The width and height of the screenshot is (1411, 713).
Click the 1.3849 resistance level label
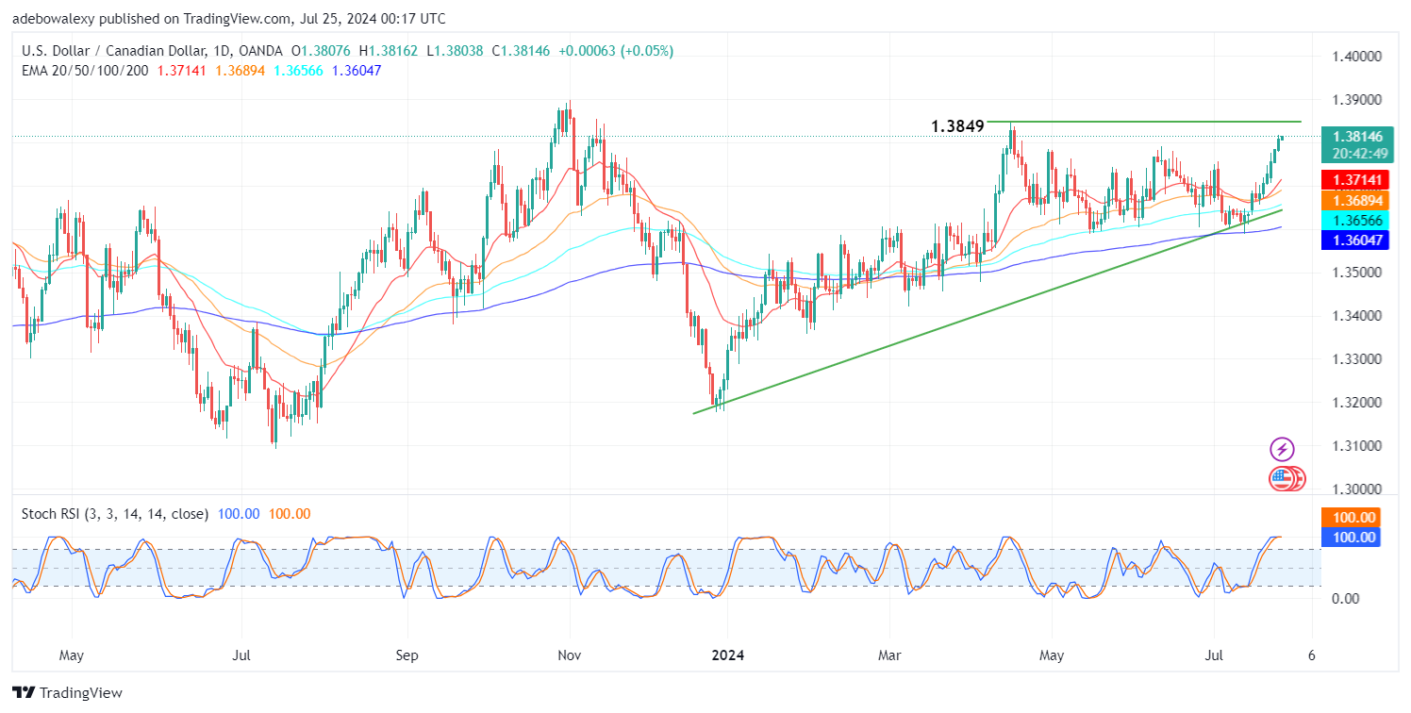coord(957,125)
